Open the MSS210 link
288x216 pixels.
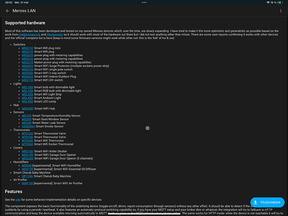[x=27, y=52]
